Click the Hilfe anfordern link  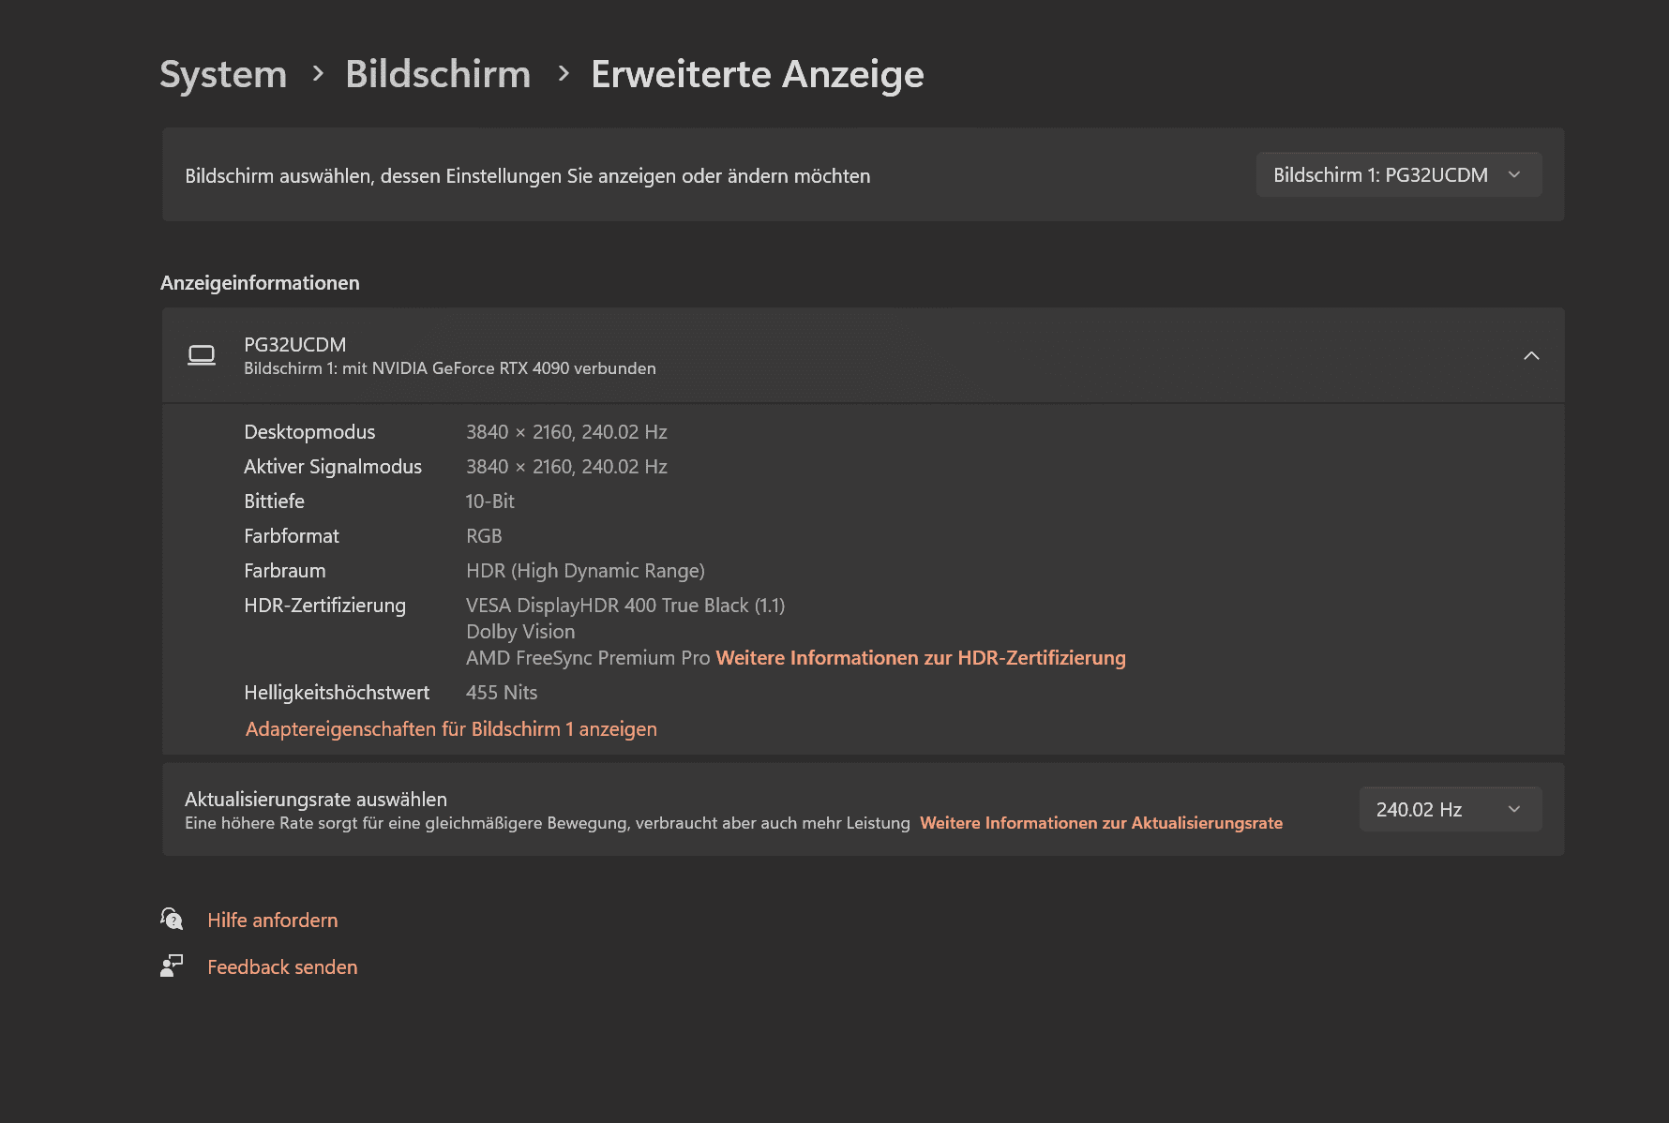[x=273, y=921]
